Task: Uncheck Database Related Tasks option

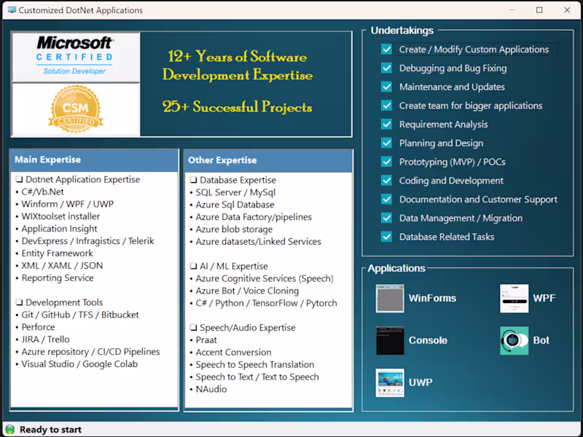Action: click(386, 237)
